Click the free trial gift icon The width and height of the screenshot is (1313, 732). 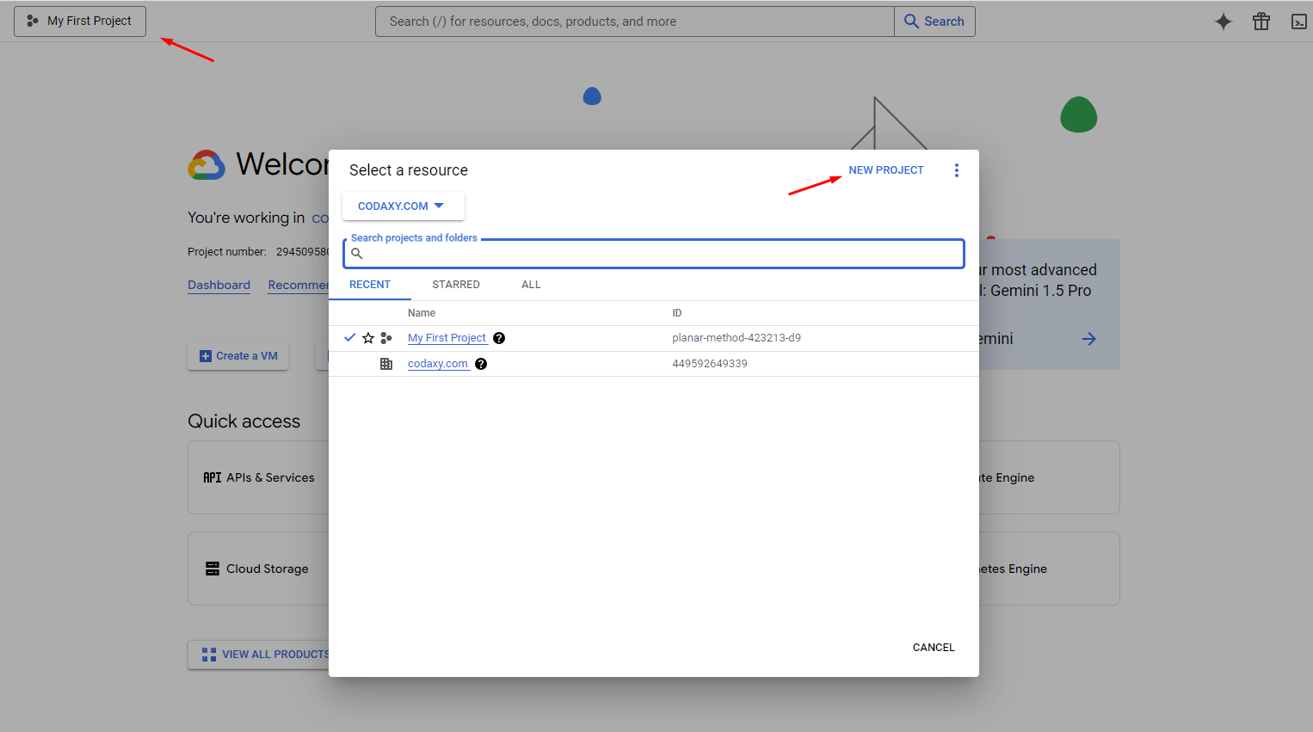point(1261,21)
